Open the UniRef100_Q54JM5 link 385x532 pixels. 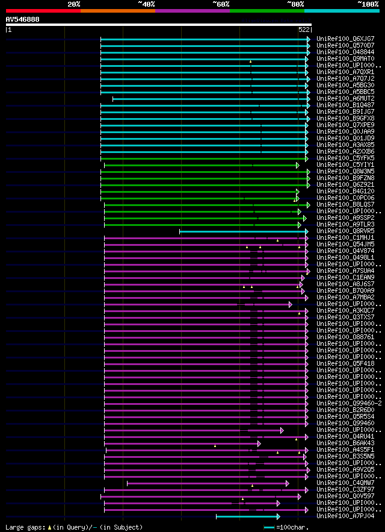[x=345, y=243]
